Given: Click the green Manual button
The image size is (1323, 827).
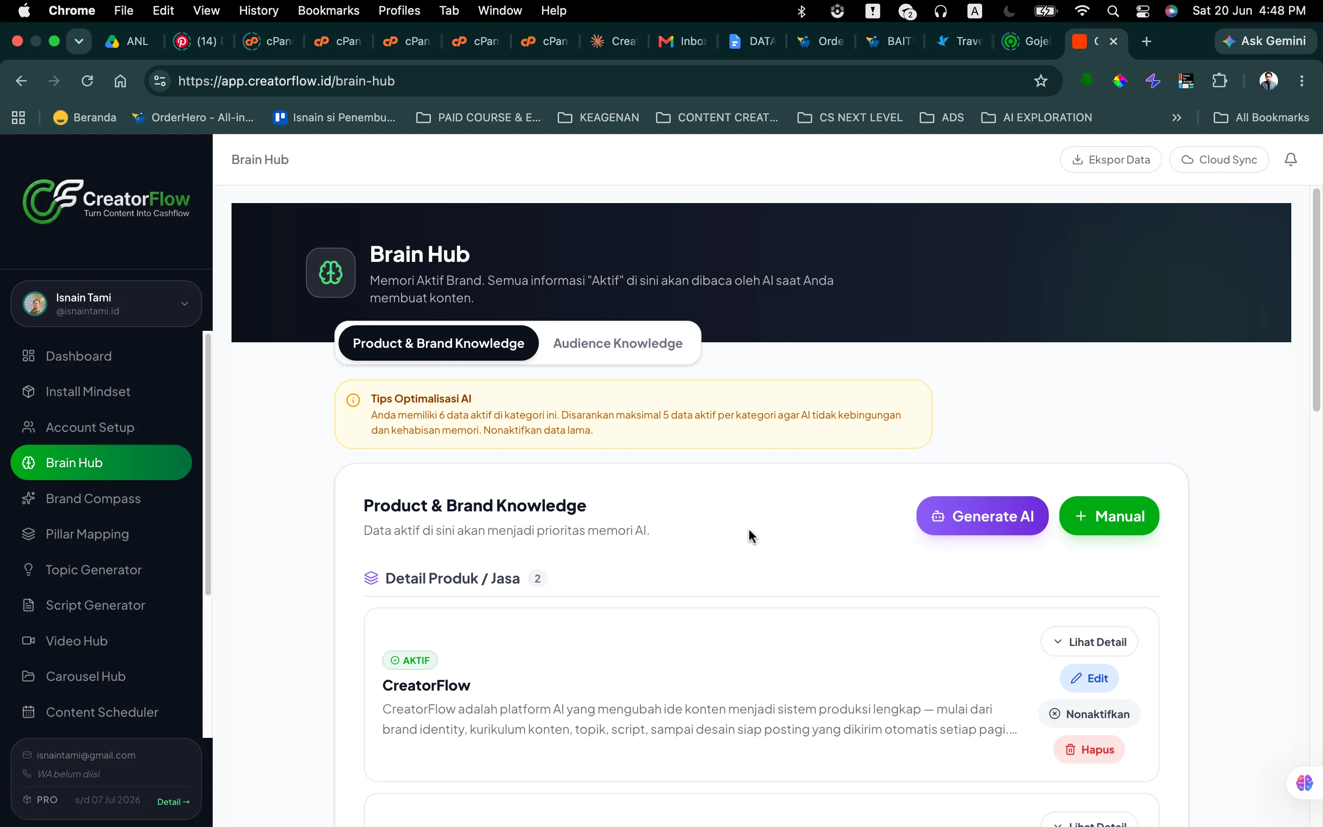Looking at the screenshot, I should (x=1108, y=516).
